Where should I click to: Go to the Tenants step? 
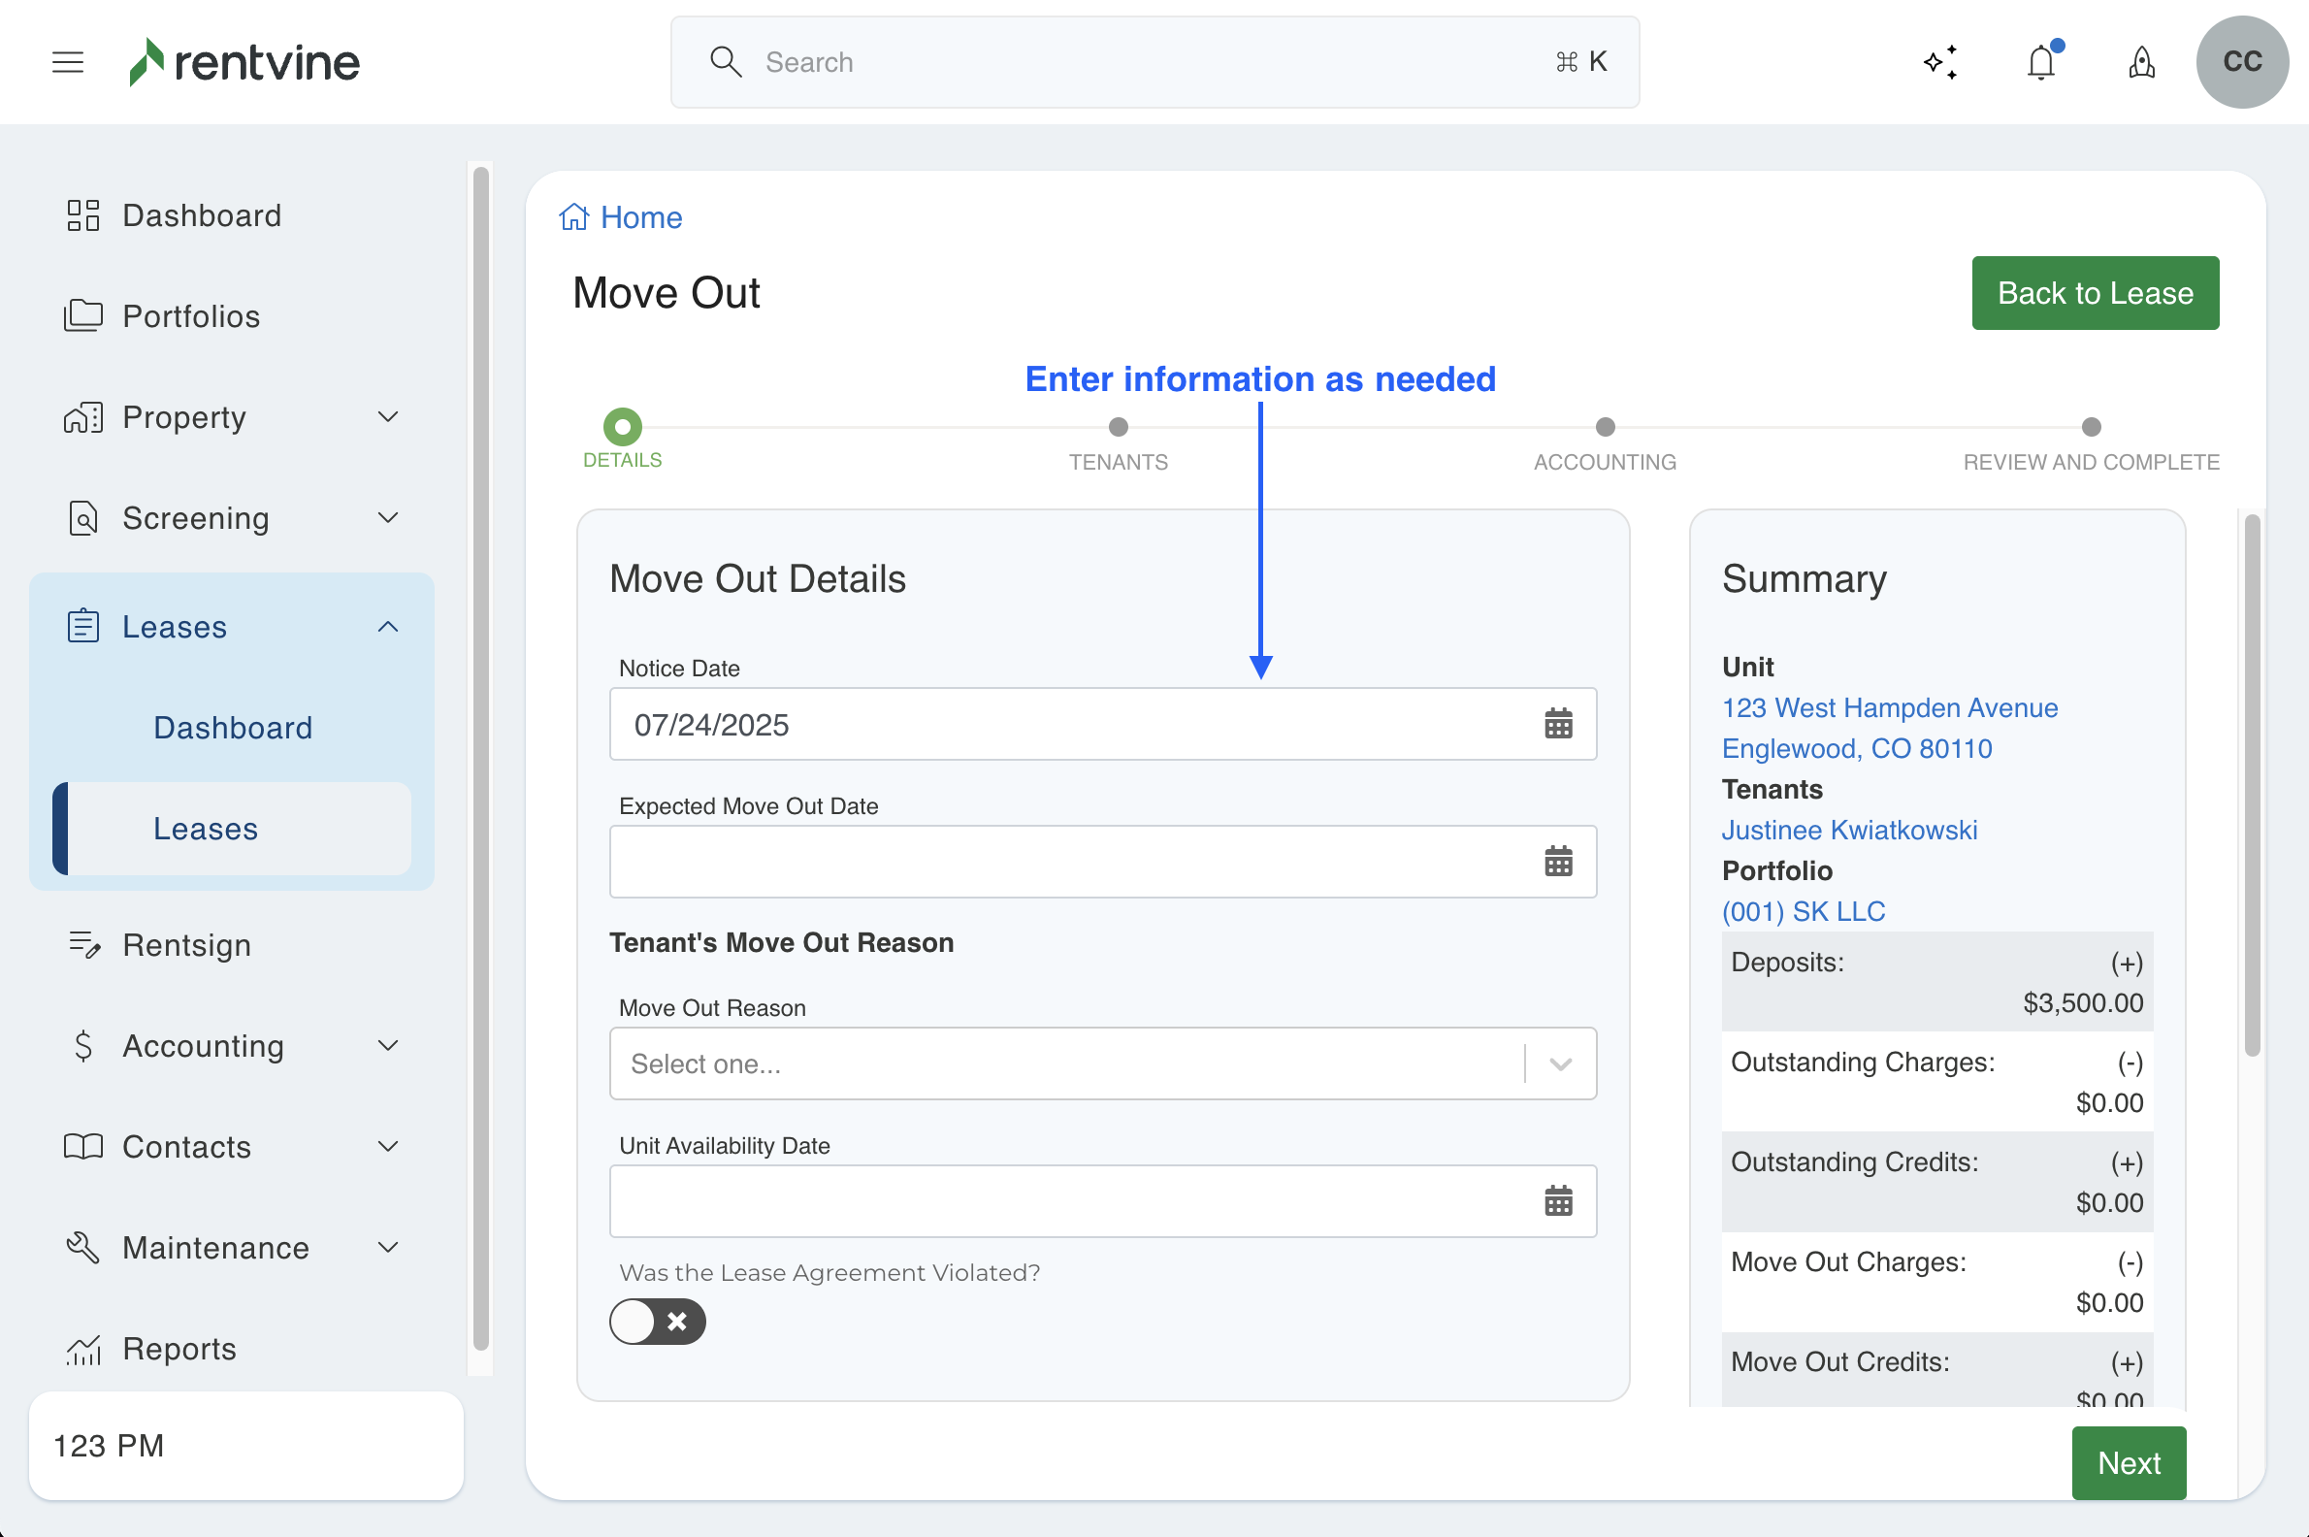point(1118,427)
